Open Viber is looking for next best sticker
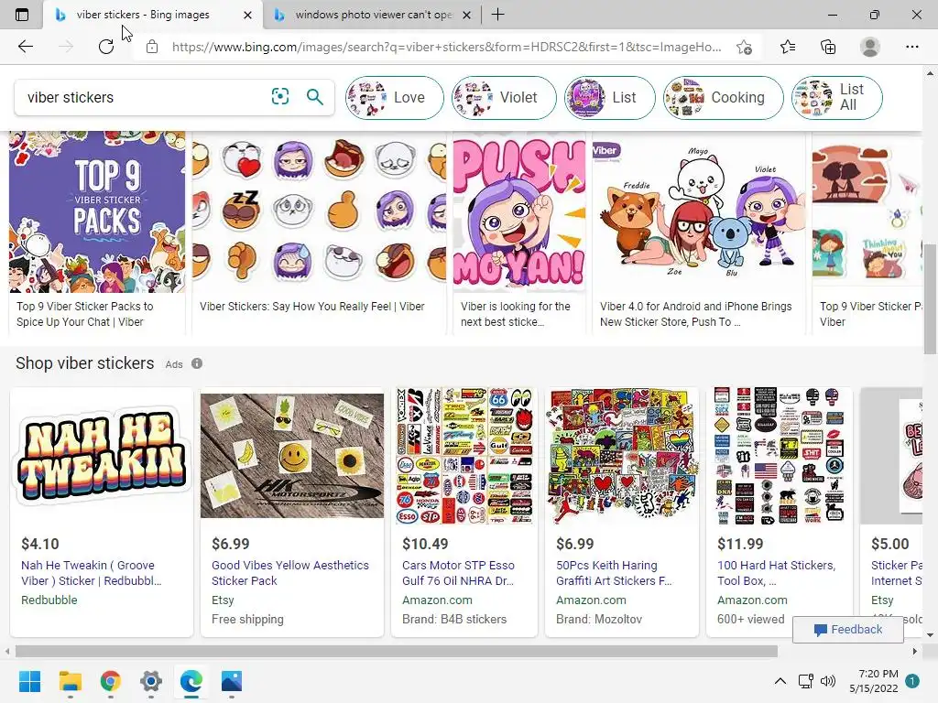 point(515,314)
